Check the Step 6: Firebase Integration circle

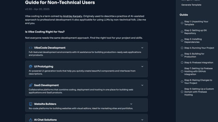coord(182,62)
